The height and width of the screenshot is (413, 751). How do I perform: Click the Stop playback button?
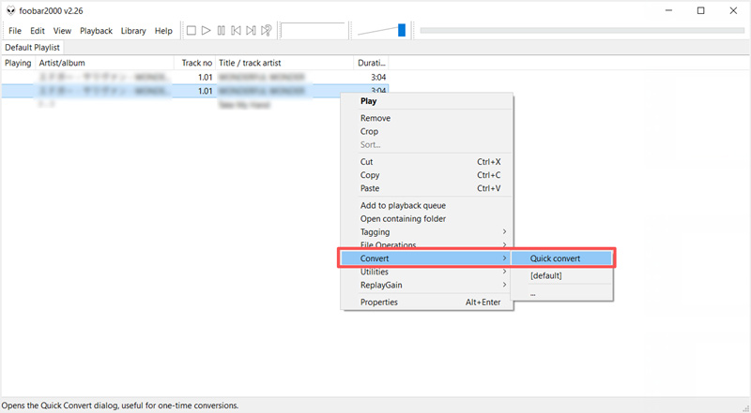[x=192, y=31]
